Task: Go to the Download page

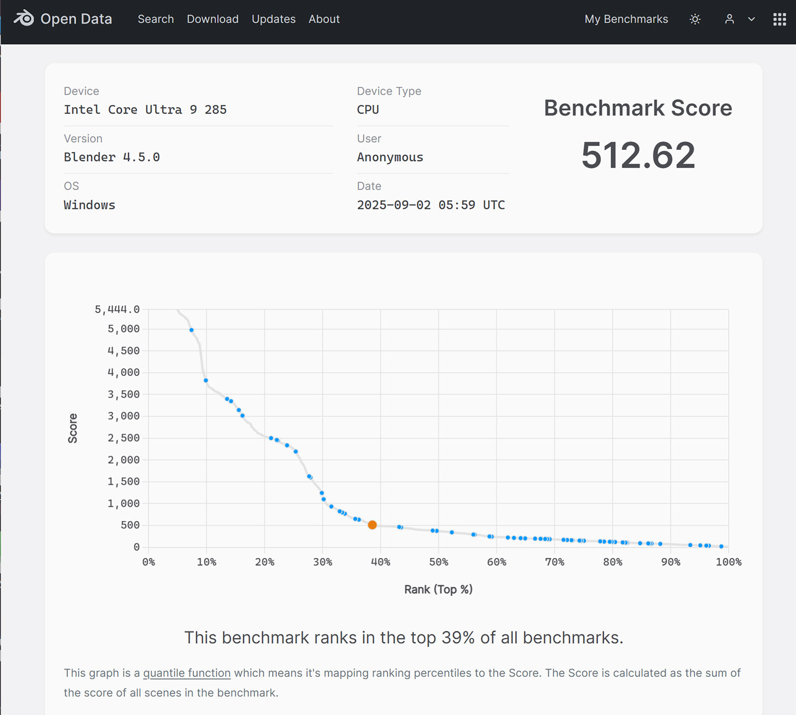Action: click(x=212, y=19)
